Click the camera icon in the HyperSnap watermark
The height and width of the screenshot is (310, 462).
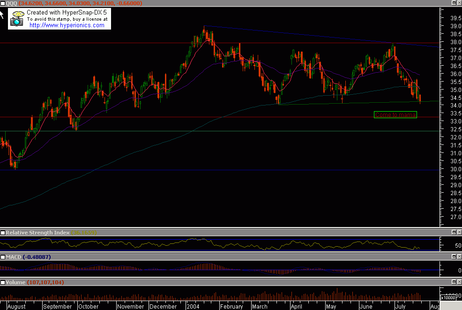pyautogui.click(x=17, y=21)
